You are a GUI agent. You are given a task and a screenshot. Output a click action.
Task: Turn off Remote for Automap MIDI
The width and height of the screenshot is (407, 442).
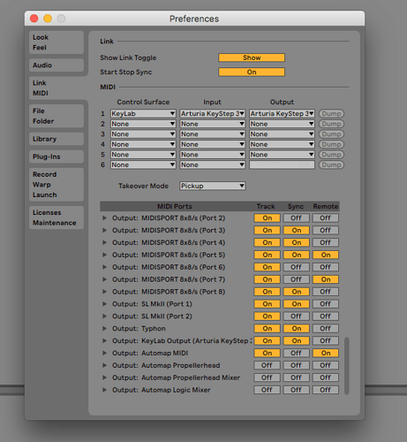[x=326, y=353]
